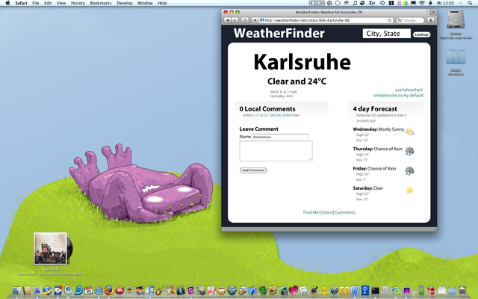Set comment radius to 100 miles
Viewport: 478px width, 299px height.
pyautogui.click(x=272, y=115)
